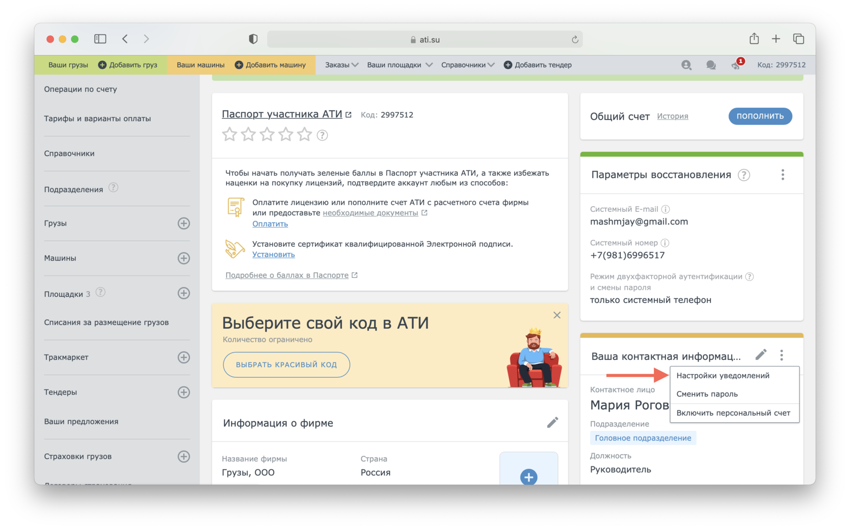Show Safari tab overview icon
This screenshot has width=850, height=530.
[798, 39]
